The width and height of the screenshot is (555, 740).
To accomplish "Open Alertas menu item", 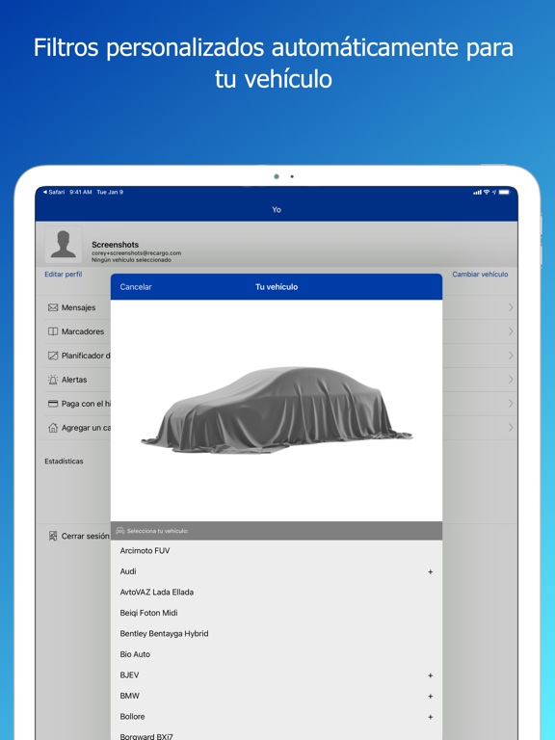I will [x=74, y=380].
